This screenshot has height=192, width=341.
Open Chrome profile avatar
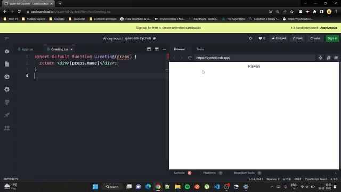point(329,12)
